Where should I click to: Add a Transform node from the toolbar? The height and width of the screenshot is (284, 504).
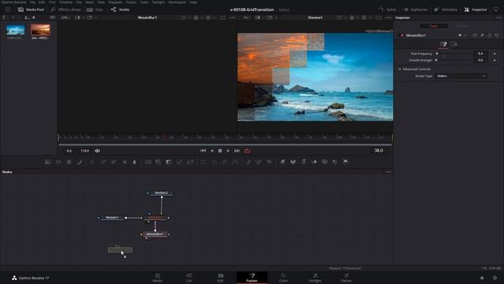(x=190, y=162)
